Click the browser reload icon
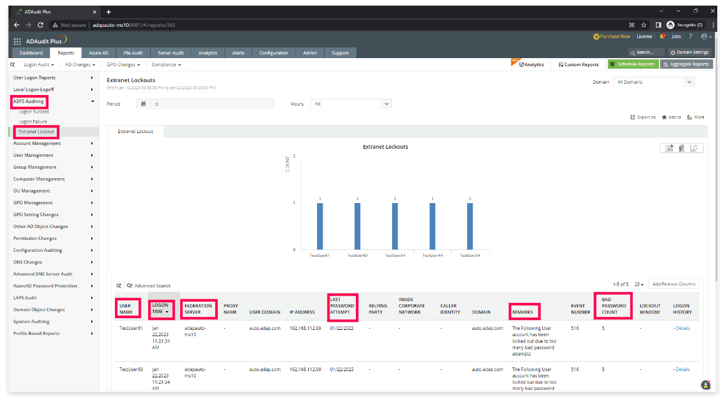Screen dimensions: 726x403 tap(40, 25)
